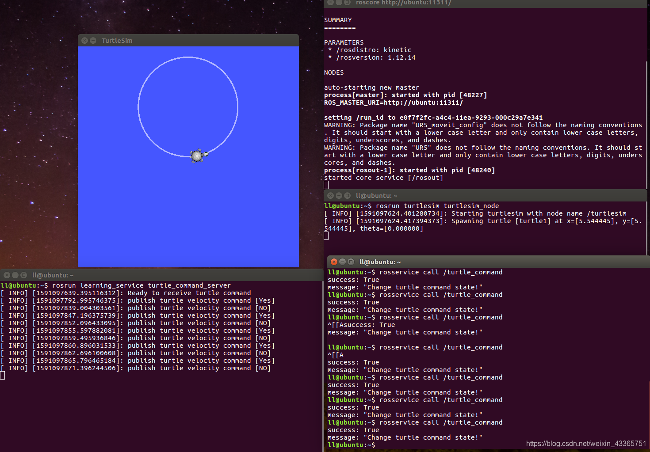Click 'rosrun learning_service turtle_command_server' command

141,285
